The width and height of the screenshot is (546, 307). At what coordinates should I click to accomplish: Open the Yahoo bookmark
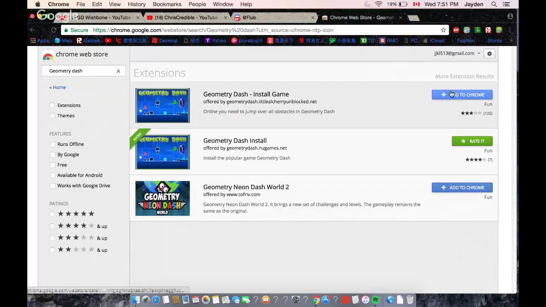click(215, 41)
